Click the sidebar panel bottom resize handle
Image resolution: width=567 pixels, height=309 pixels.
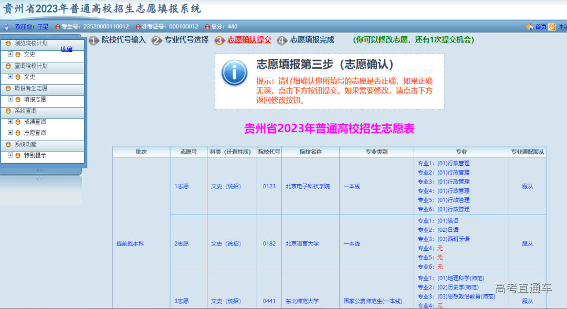pos(39,170)
